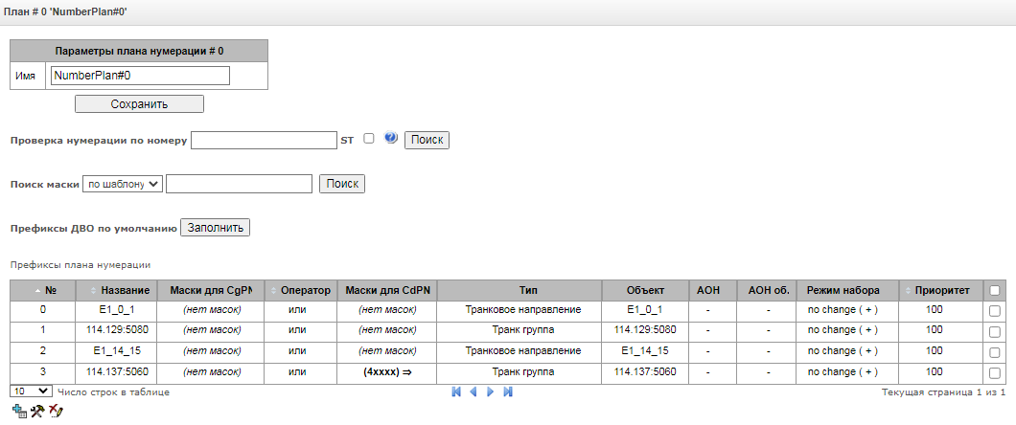Open the mask search type dropdown
This screenshot has width=1016, height=425.
click(x=124, y=183)
